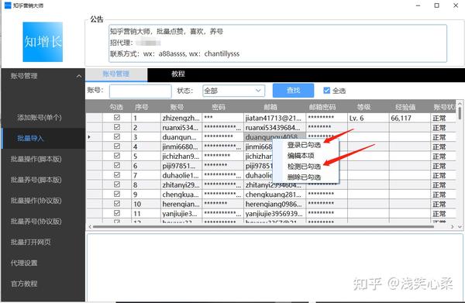Click the 密码 column header

pyautogui.click(x=219, y=107)
